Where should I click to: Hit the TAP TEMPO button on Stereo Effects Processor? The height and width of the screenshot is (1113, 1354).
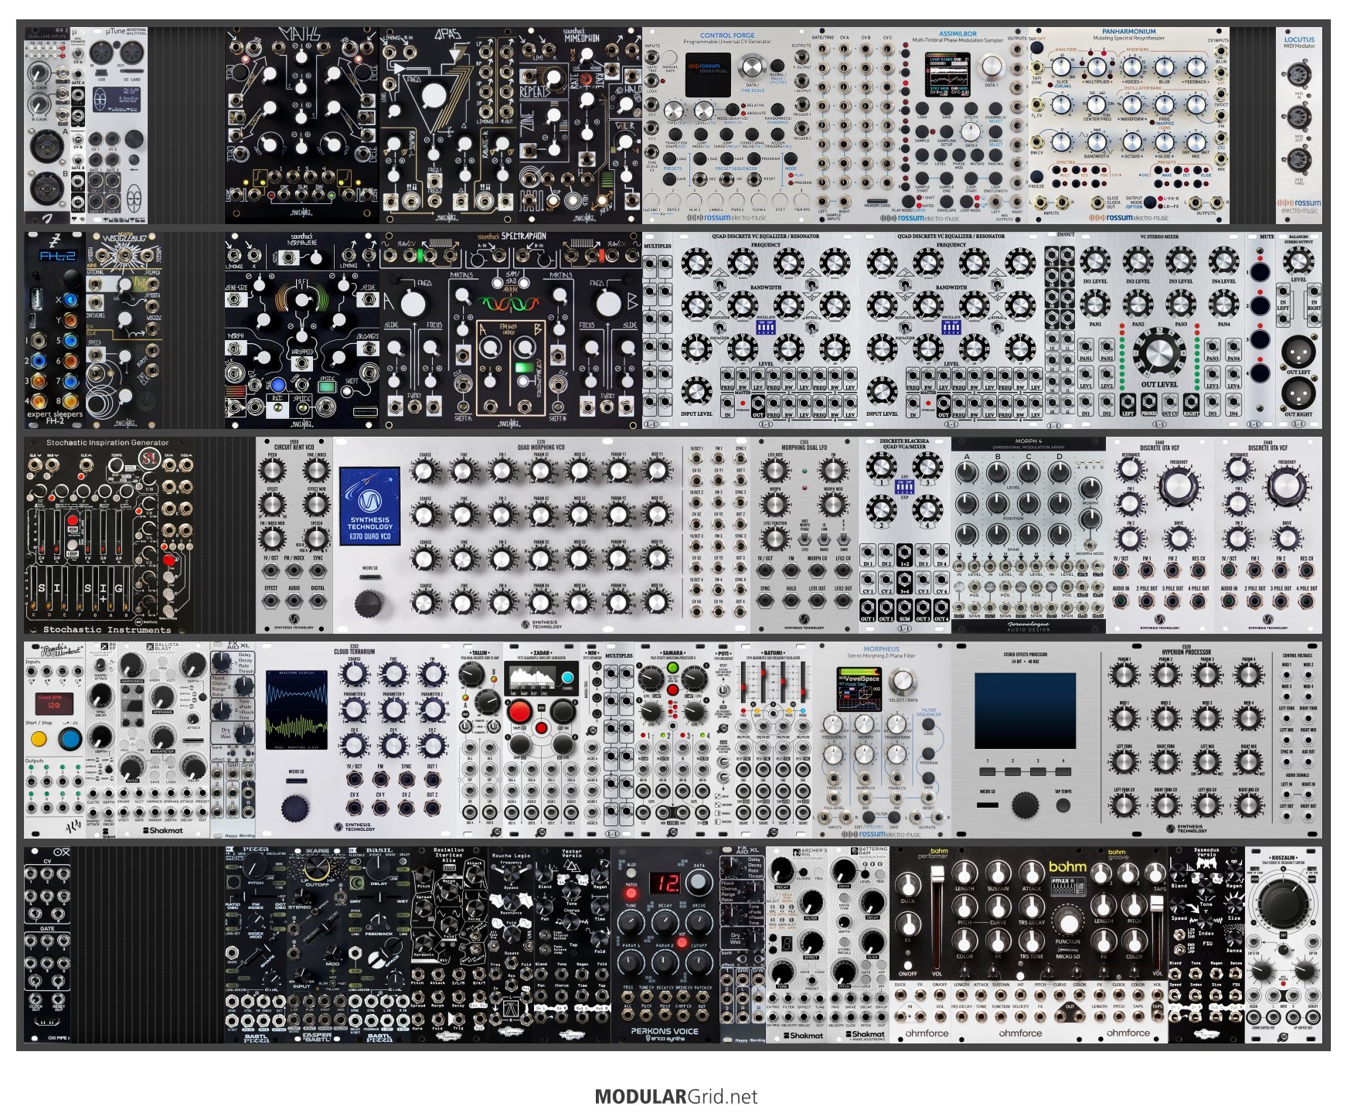click(x=1063, y=805)
